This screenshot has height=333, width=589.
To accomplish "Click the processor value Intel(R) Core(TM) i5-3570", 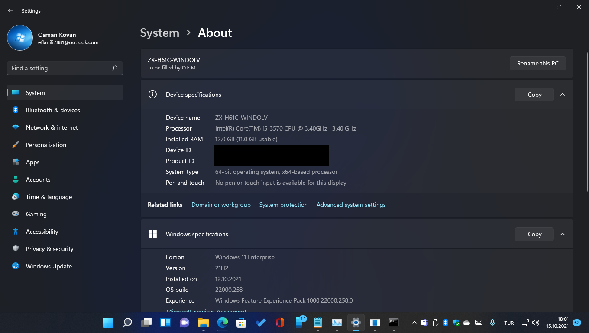I will click(x=286, y=128).
